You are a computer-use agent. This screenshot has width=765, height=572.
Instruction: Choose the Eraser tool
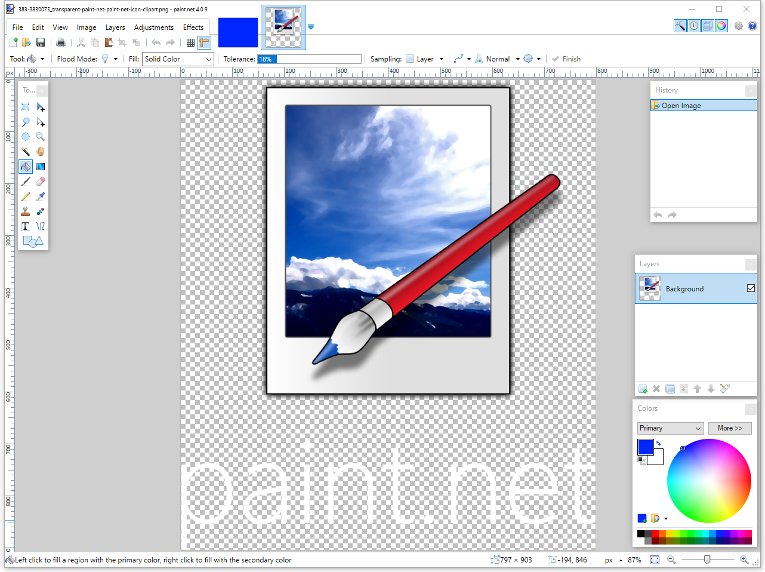41,182
